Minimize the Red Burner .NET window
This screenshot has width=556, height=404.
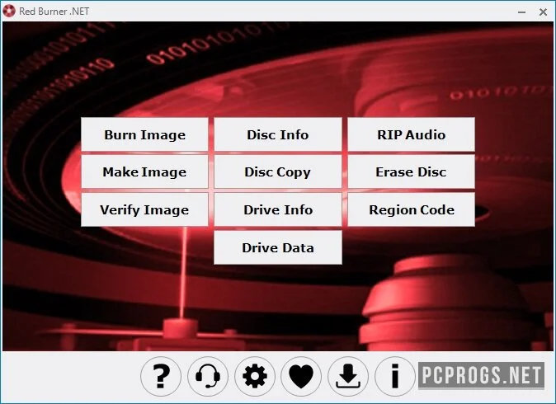click(x=521, y=12)
